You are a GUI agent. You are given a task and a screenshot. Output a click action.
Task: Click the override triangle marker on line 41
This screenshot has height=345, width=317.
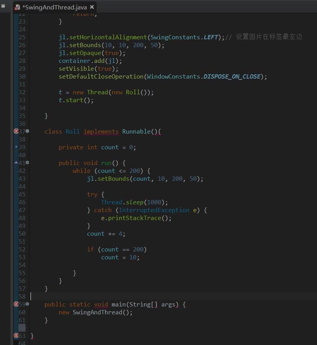point(16,163)
